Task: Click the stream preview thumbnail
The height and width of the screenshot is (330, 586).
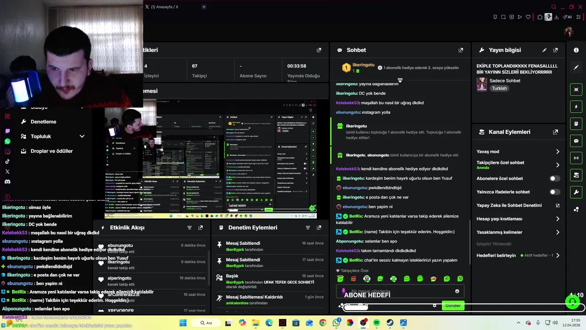Action: coord(211,159)
